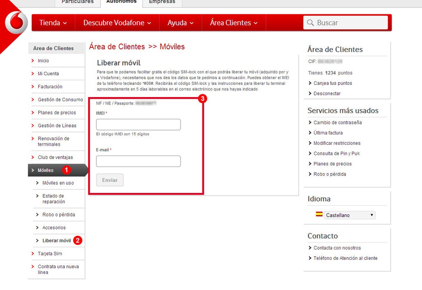Open the Descubre Vodafone dropdown menu
This screenshot has height=290, width=422.
[117, 23]
